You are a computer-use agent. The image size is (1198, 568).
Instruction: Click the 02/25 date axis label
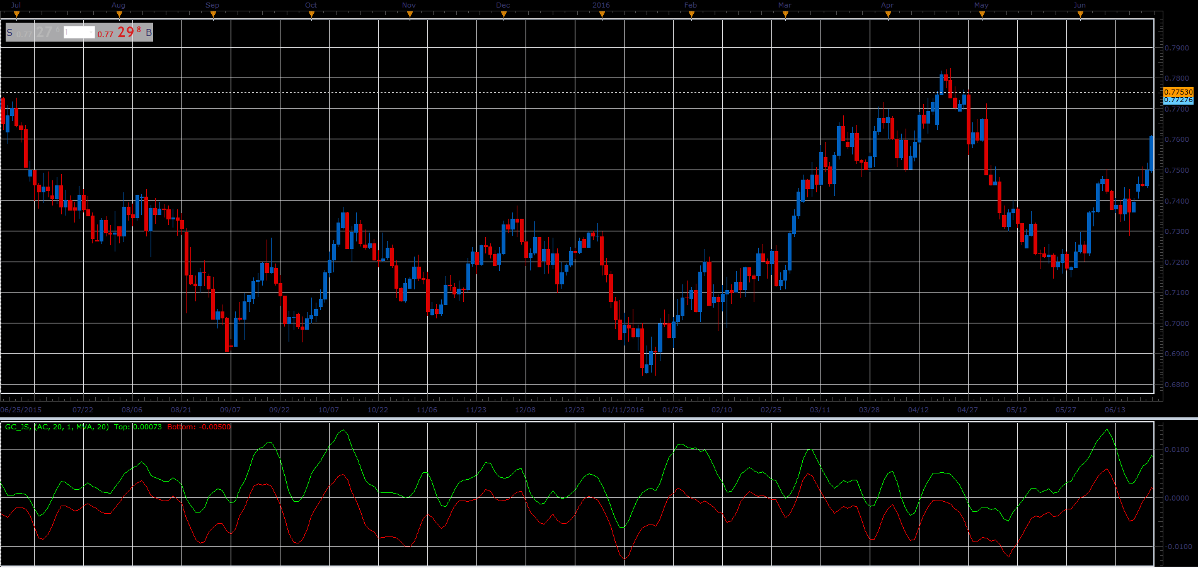tap(771, 410)
